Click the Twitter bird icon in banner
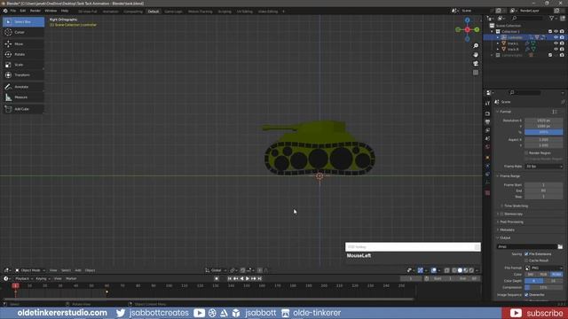 tap(121, 313)
